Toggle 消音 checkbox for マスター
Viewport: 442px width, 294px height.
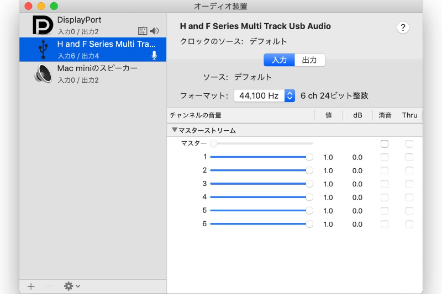click(x=385, y=144)
